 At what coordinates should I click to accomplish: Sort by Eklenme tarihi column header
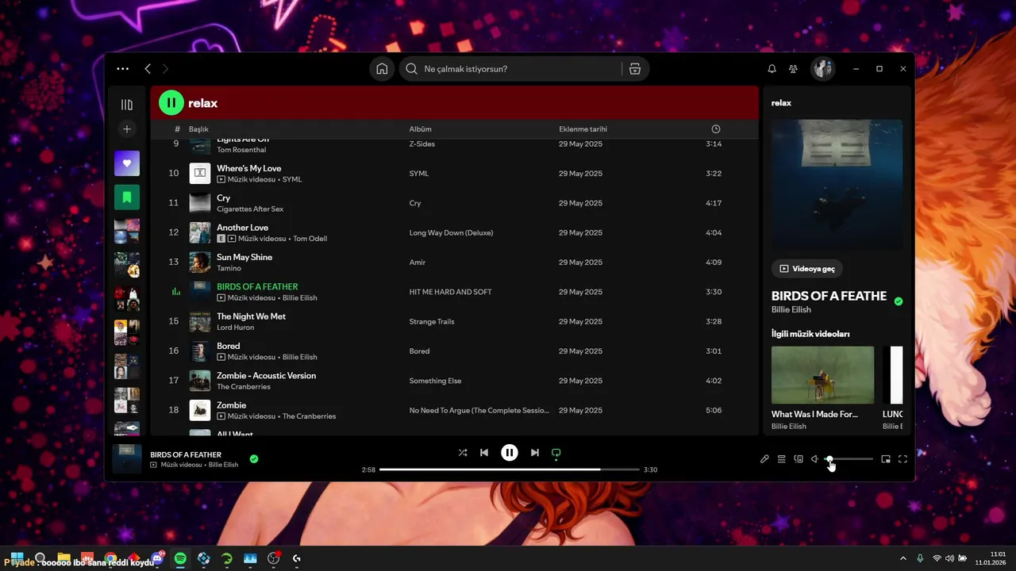[x=583, y=129]
